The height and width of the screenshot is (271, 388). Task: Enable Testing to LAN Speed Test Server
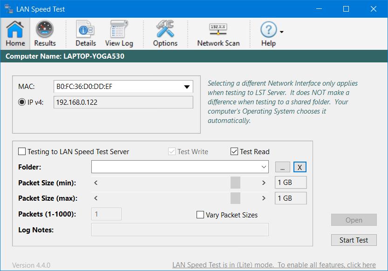[x=22, y=151]
